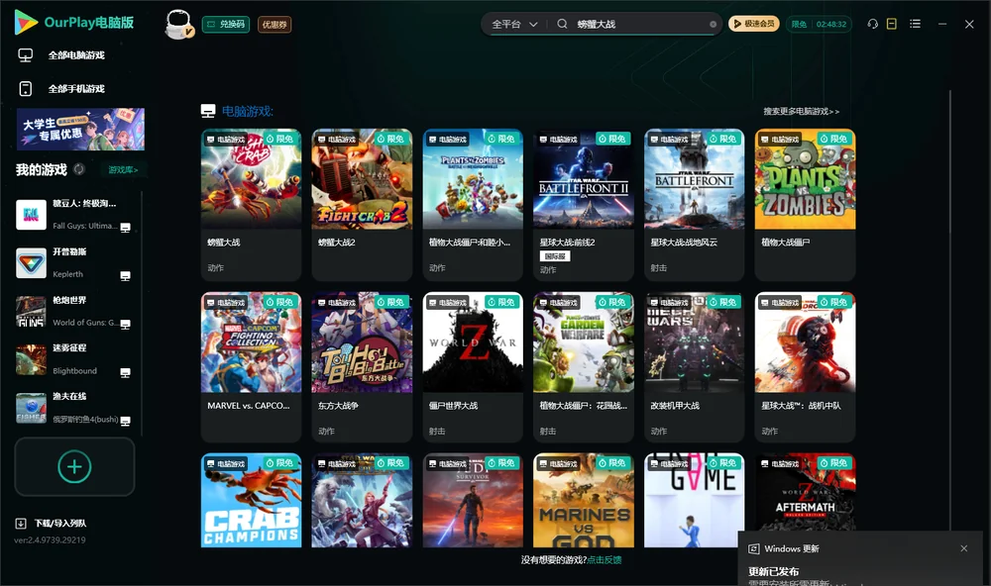Open customer service headset icon
991x586 pixels.
[x=872, y=24]
